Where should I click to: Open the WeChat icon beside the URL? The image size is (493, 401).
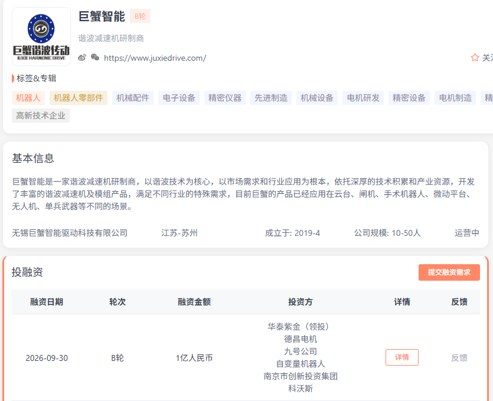(95, 57)
